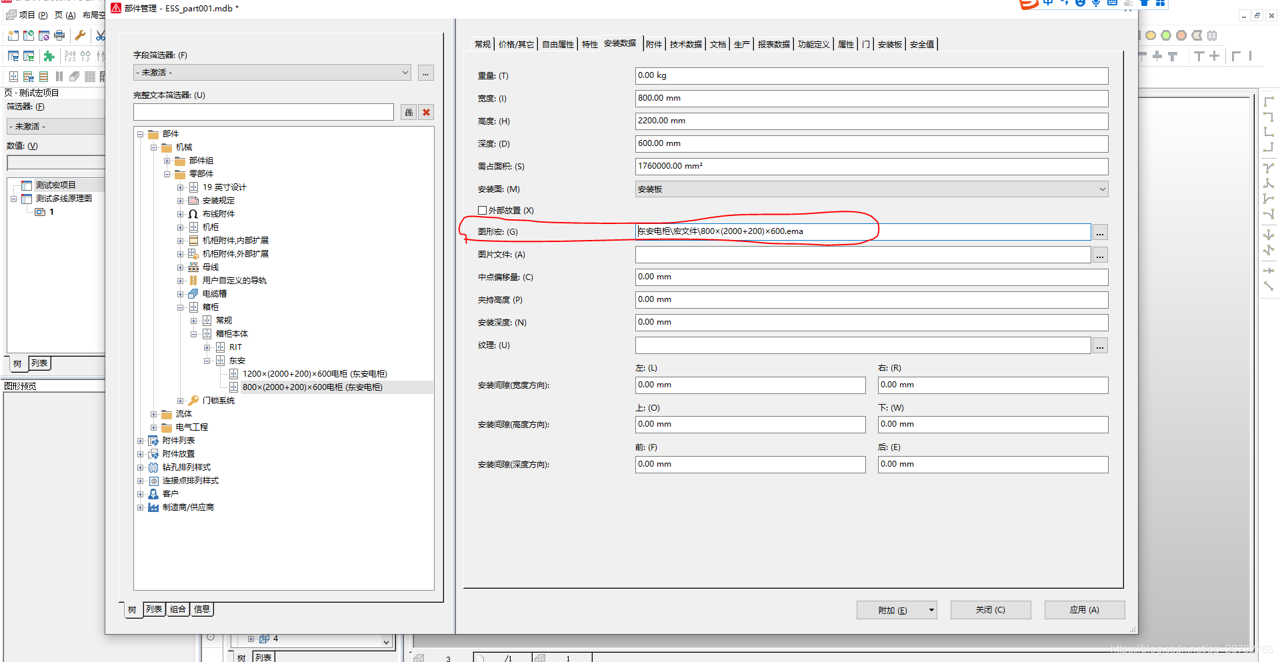Image resolution: width=1280 pixels, height=662 pixels.
Task: Click the wrench settings toolbar icon
Action: [80, 35]
